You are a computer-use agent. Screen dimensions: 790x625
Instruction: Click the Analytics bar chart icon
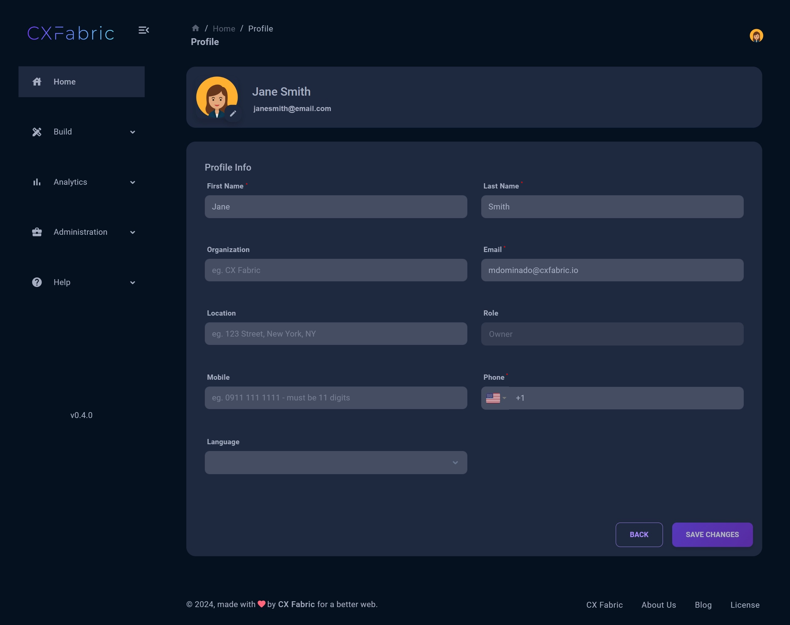click(x=37, y=182)
